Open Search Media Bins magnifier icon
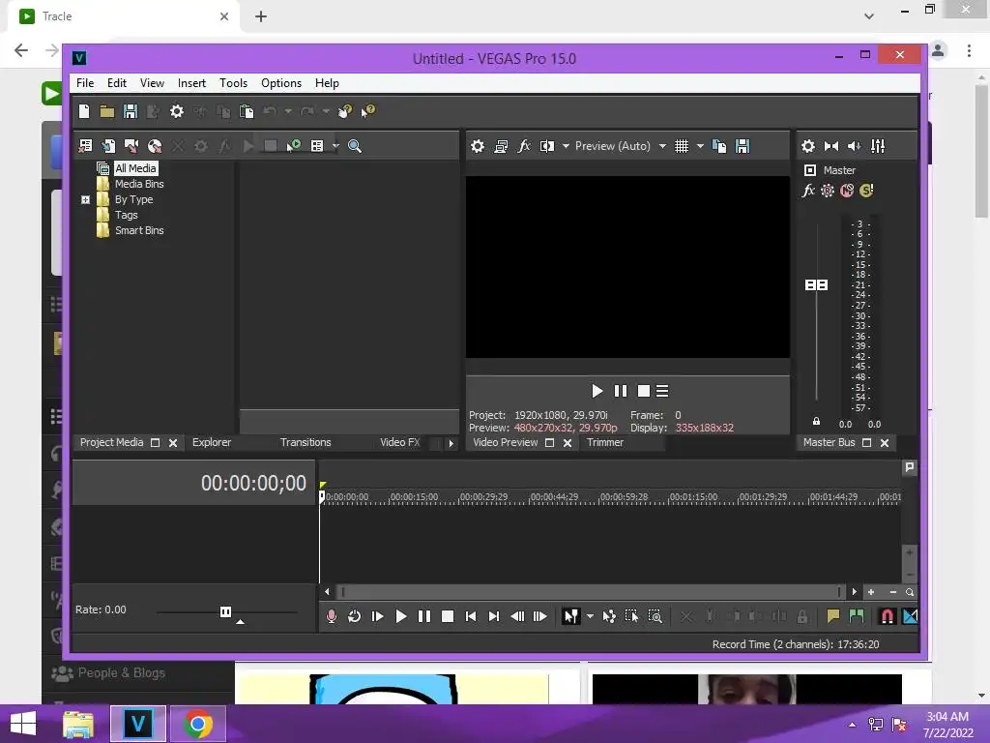This screenshot has height=743, width=990. pyautogui.click(x=355, y=146)
